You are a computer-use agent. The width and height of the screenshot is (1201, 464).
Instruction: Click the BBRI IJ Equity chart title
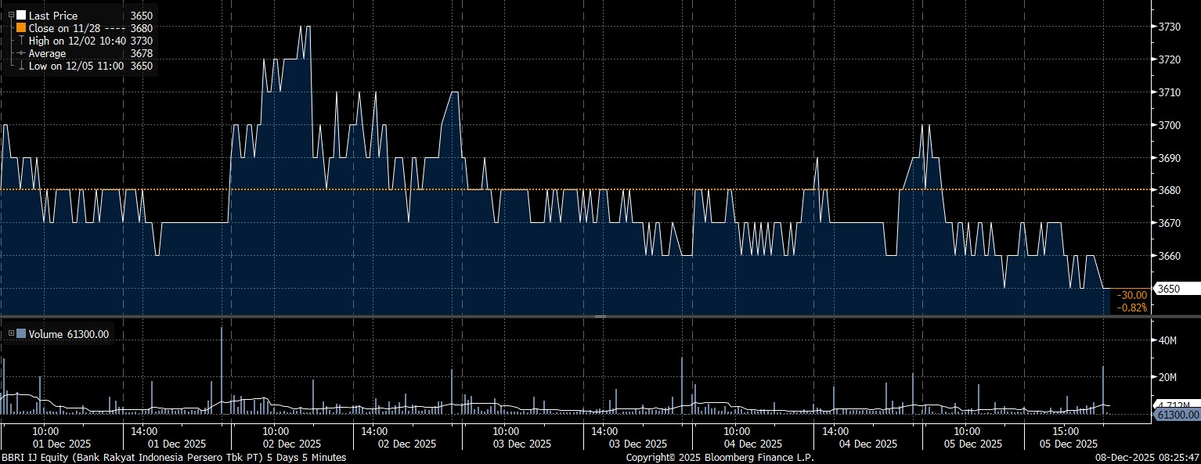tap(173, 457)
